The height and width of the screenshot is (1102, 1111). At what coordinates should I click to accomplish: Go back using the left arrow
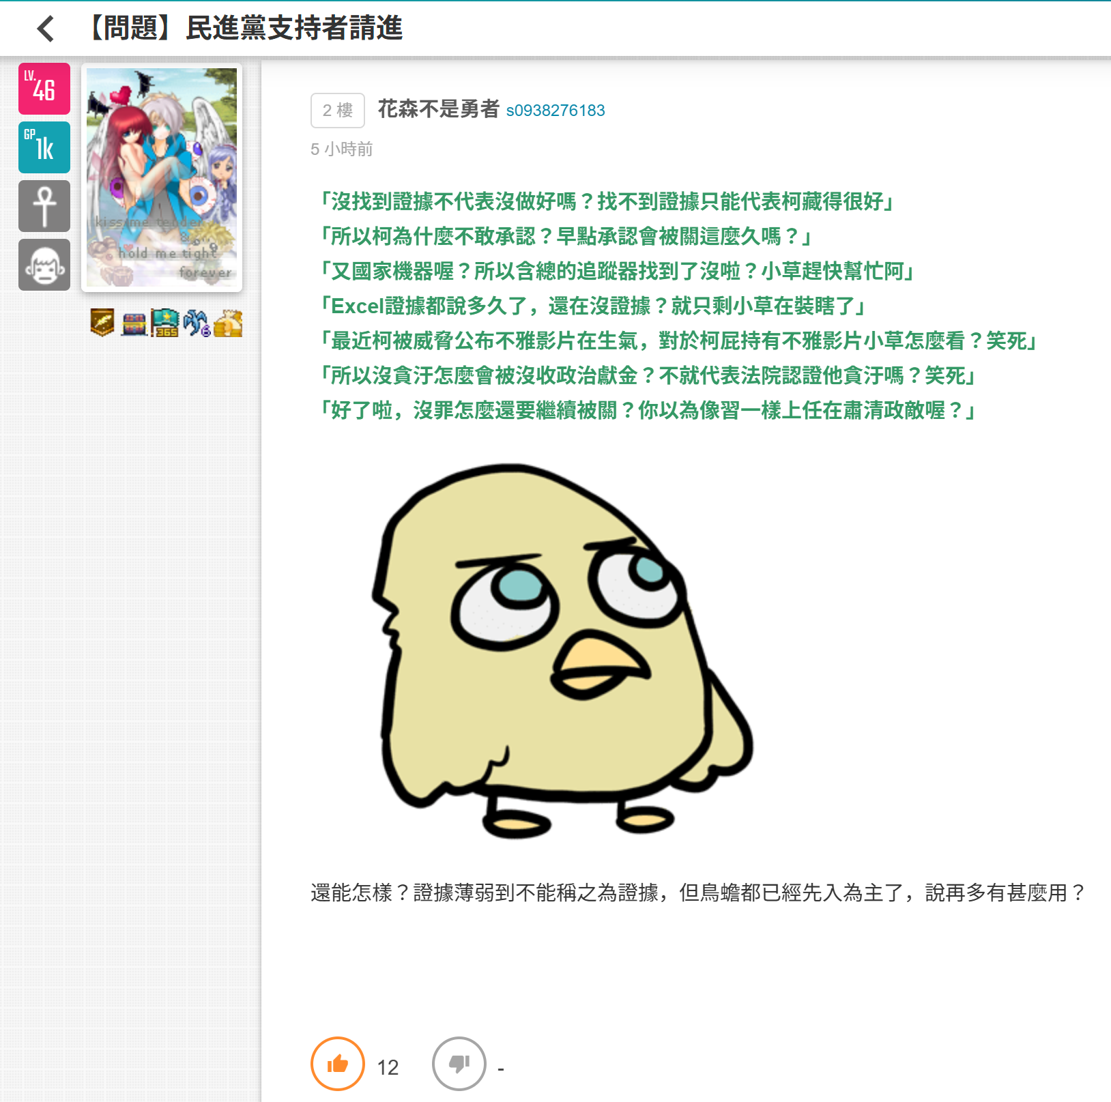[x=46, y=29]
